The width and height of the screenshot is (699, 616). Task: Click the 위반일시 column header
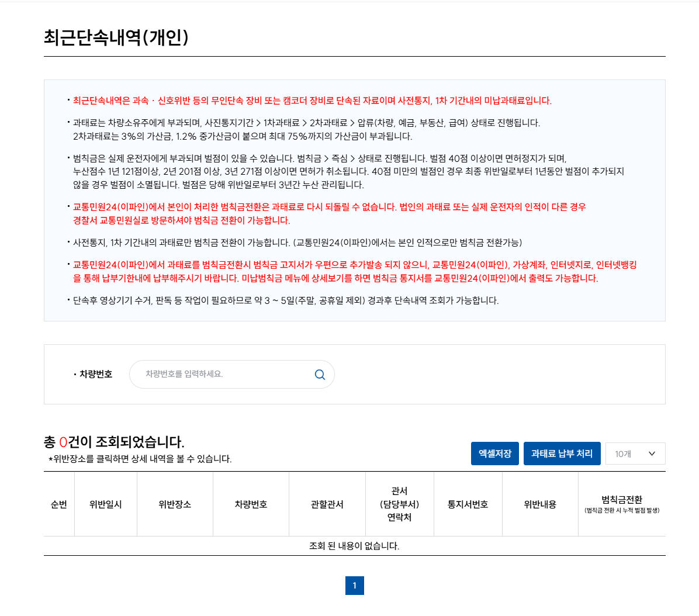coord(105,503)
